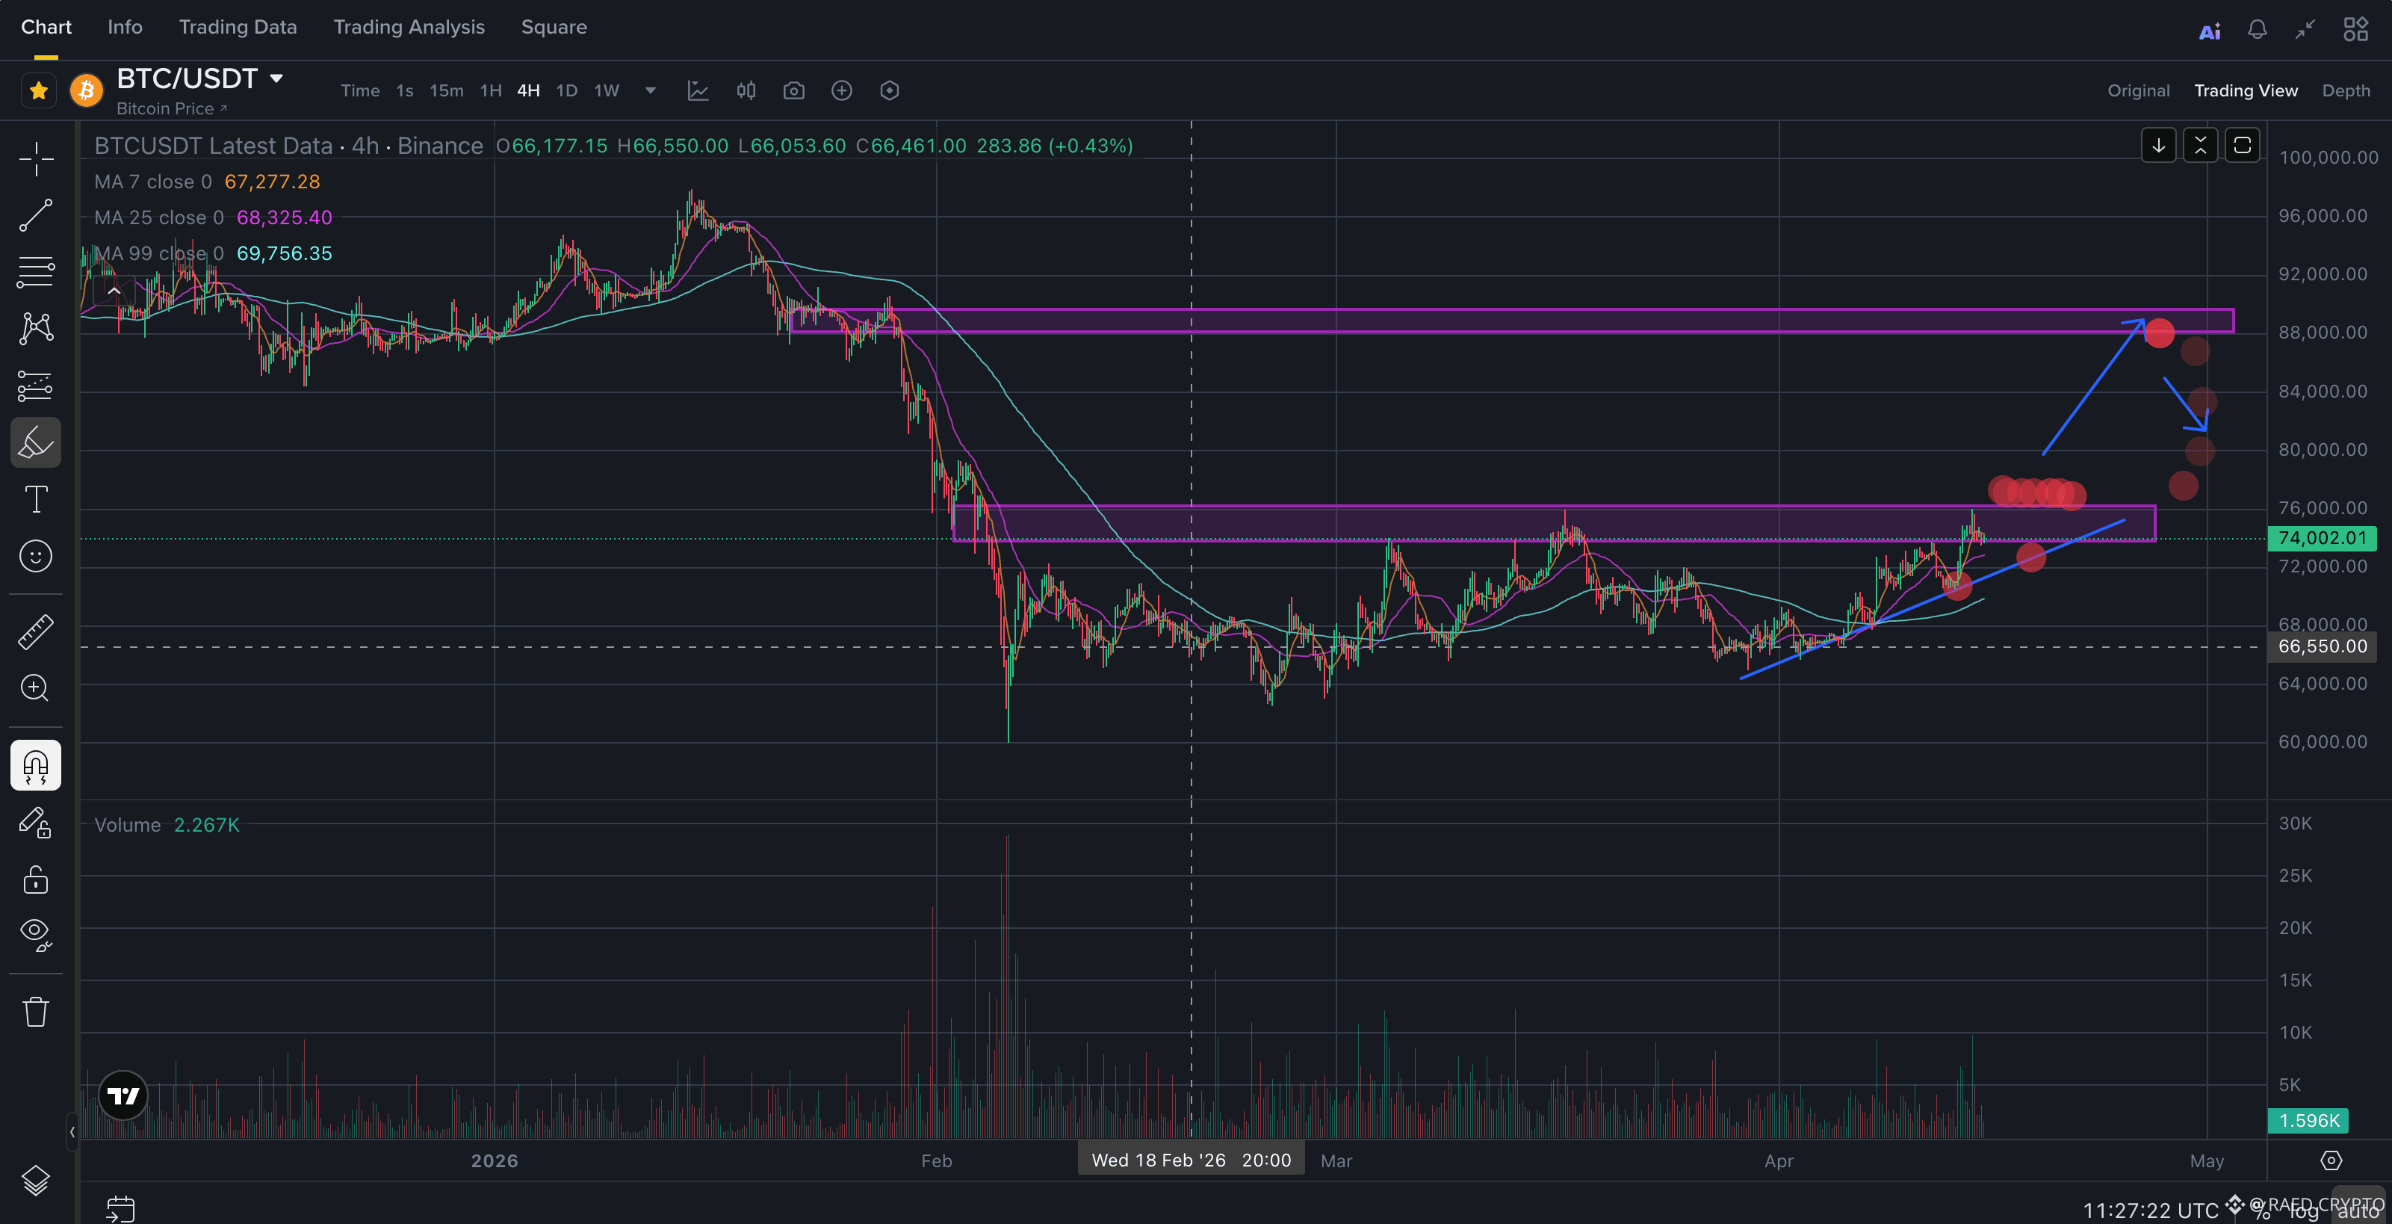This screenshot has width=2392, height=1224.
Task: Toggle the magnet snap mode
Action: (36, 765)
